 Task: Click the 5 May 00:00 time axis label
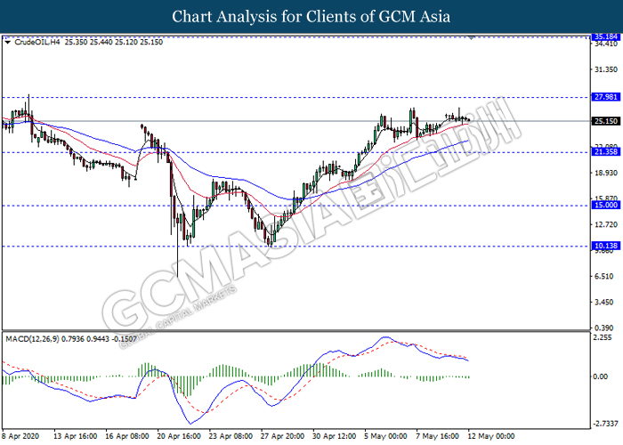(385, 436)
